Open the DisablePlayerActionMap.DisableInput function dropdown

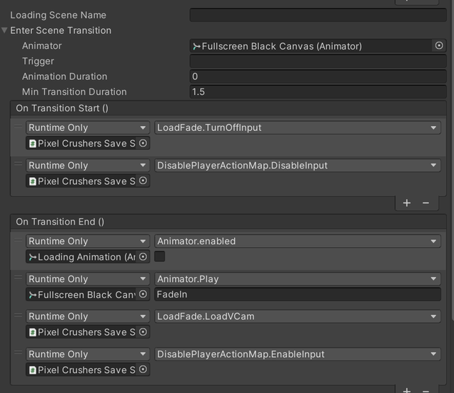(298, 166)
